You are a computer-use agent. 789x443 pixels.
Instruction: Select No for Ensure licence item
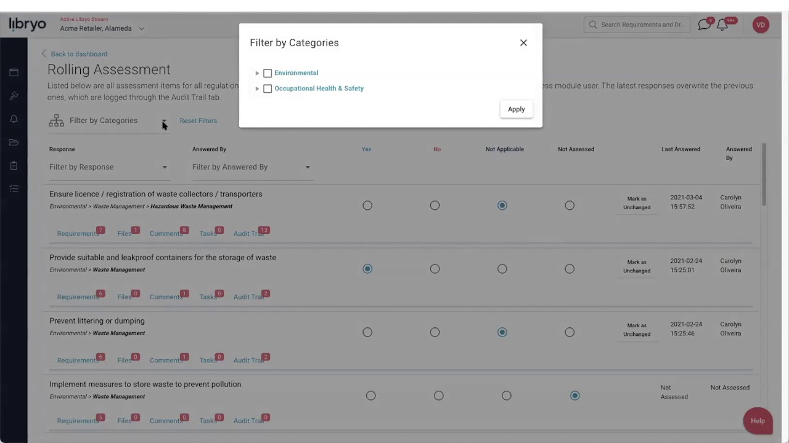coord(435,206)
